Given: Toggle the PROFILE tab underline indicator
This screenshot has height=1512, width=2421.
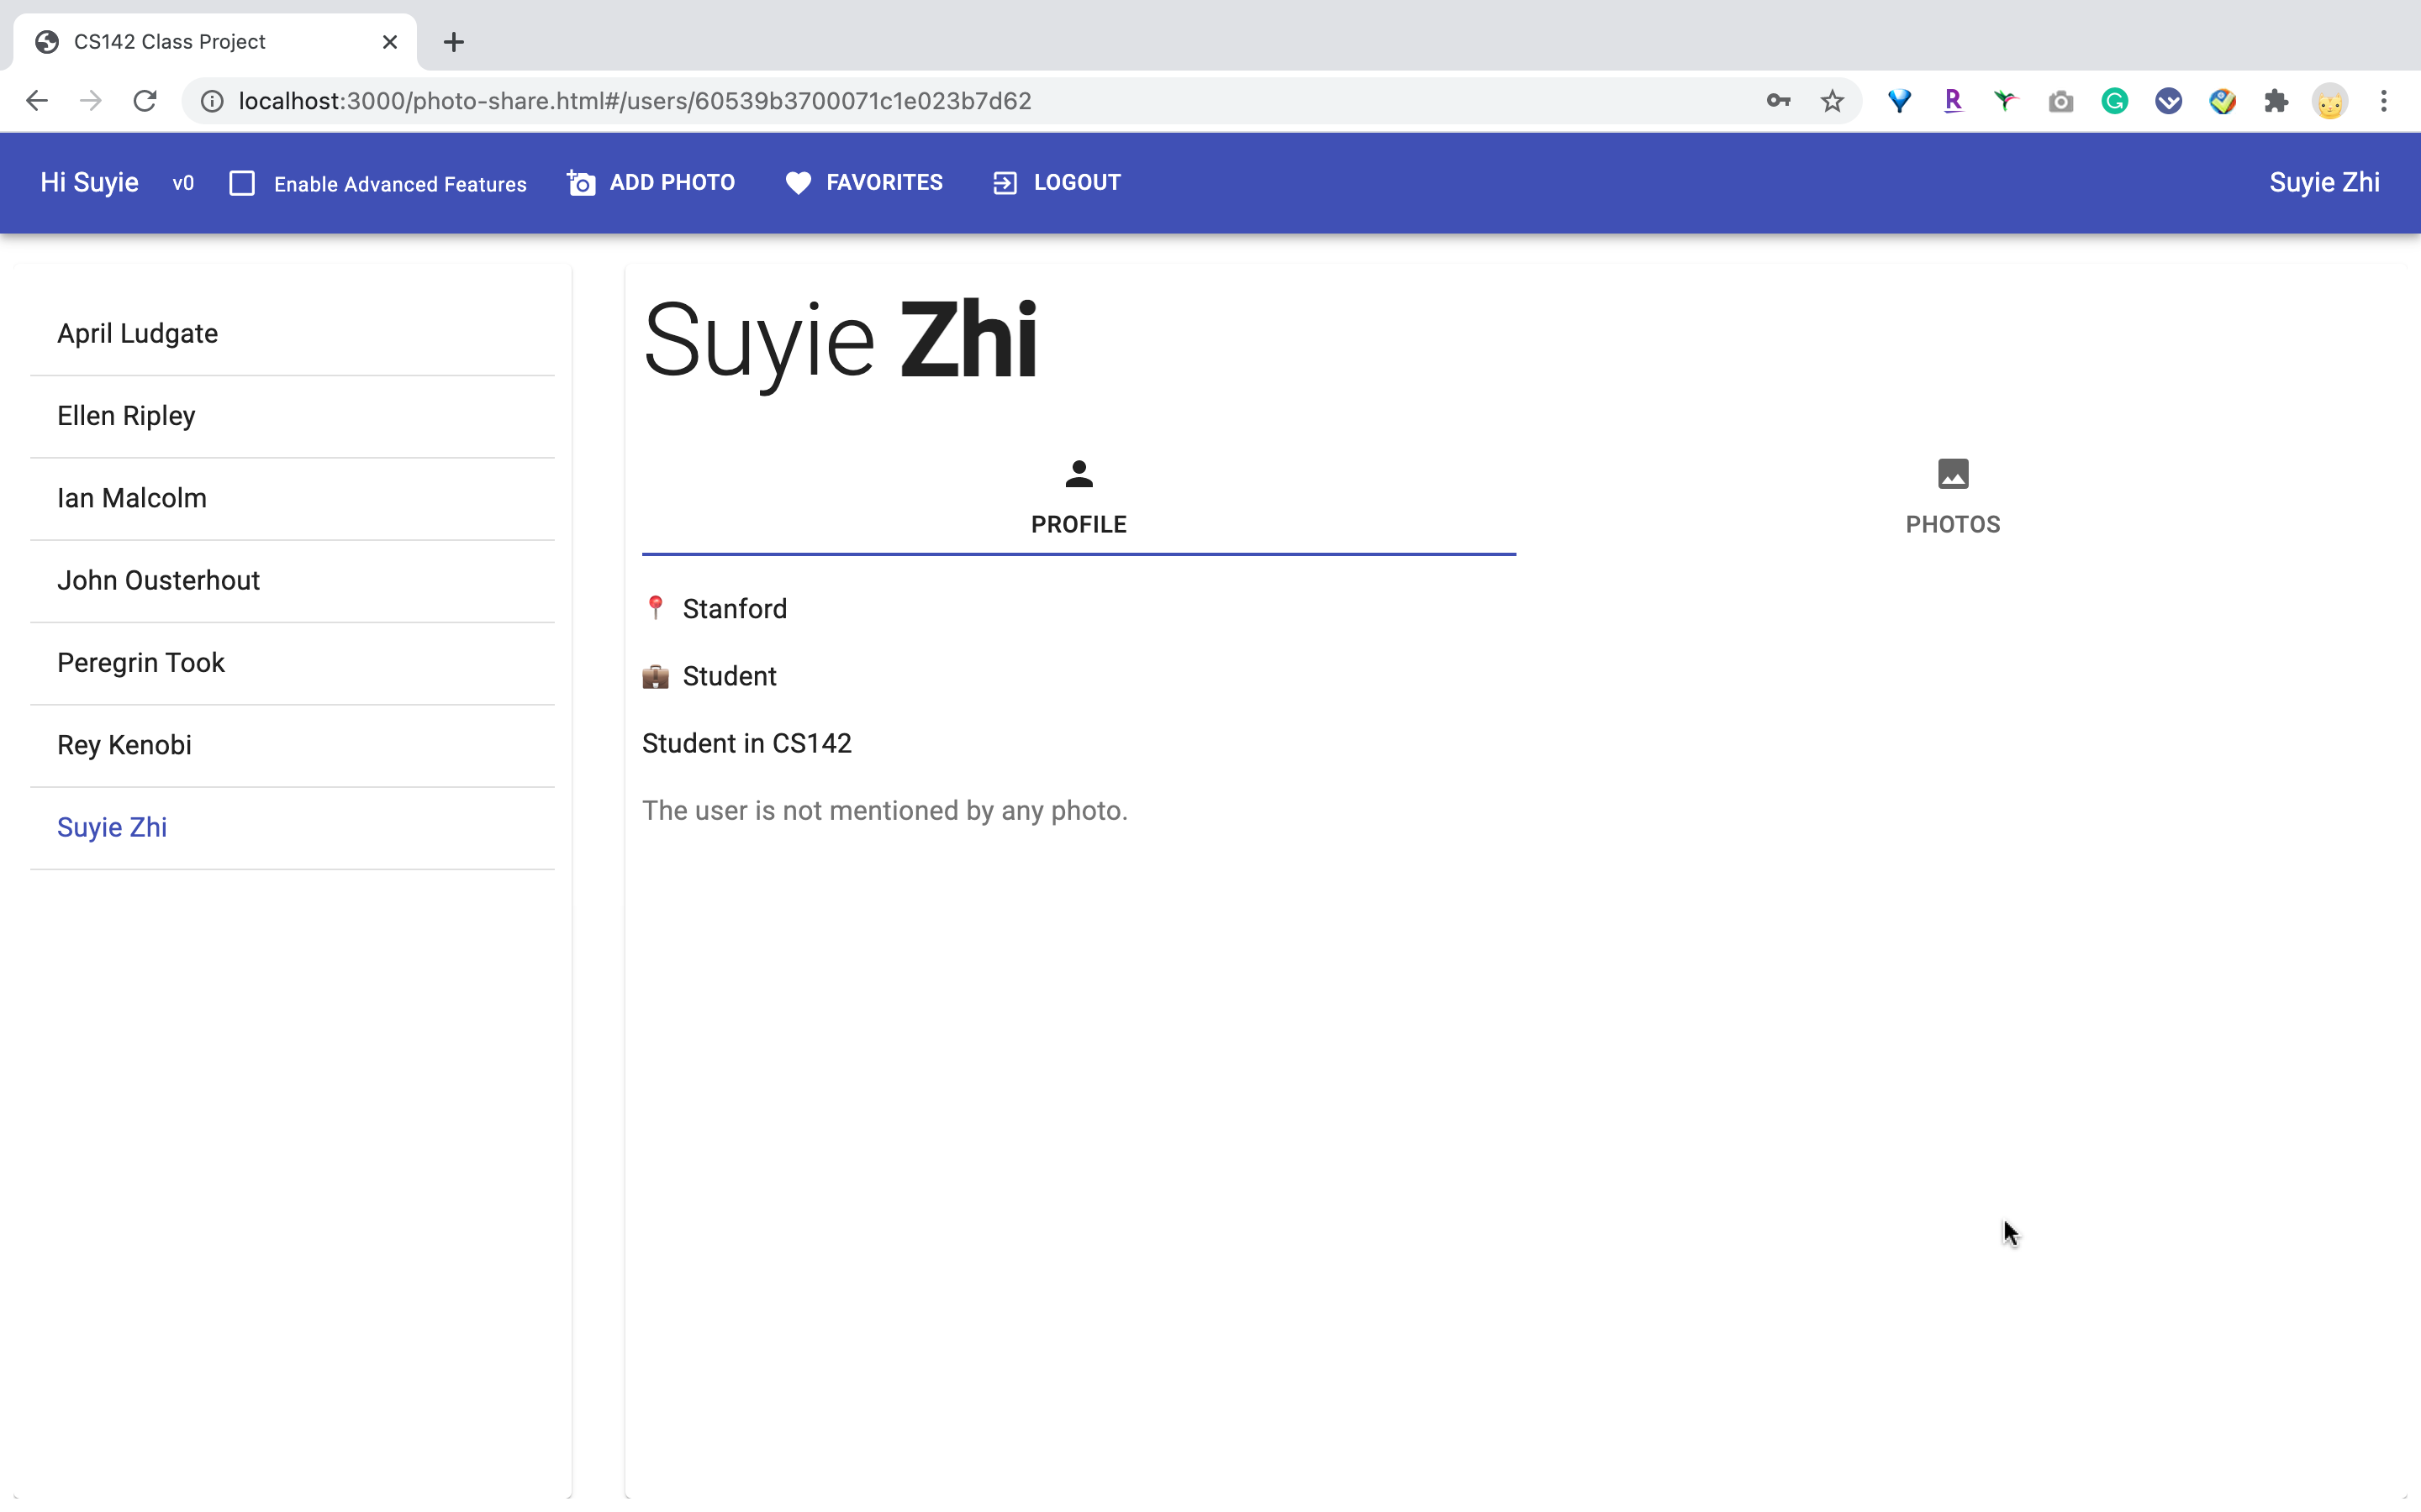Looking at the screenshot, I should click(1079, 550).
